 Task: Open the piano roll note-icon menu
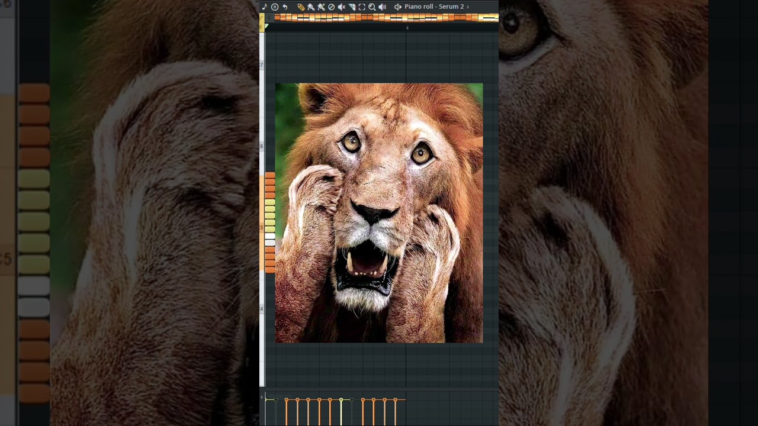265,7
